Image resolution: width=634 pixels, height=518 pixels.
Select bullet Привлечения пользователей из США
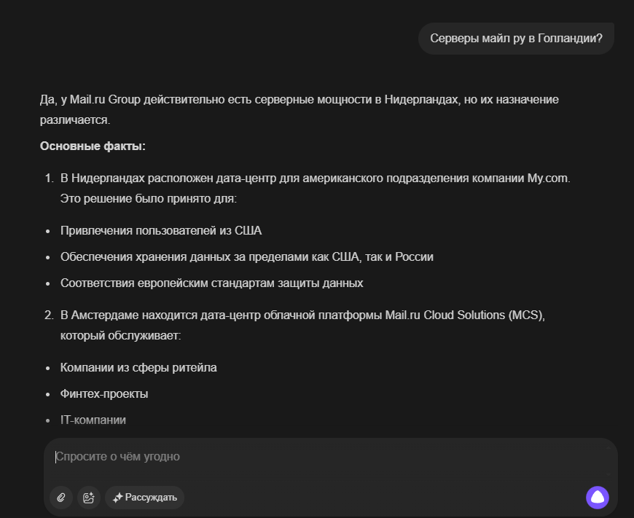point(161,231)
